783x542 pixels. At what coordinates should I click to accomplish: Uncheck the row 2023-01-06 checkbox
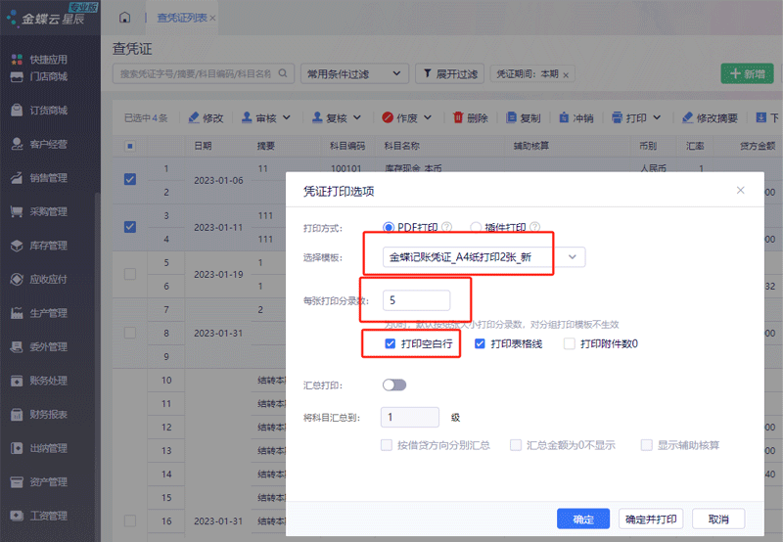tap(130, 179)
